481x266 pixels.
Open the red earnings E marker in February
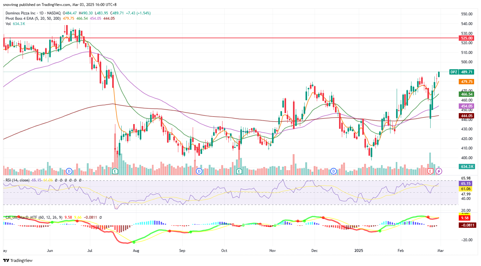tap(430, 171)
